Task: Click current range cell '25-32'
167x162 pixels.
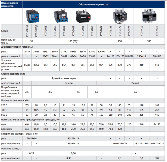Action: pos(27,52)
